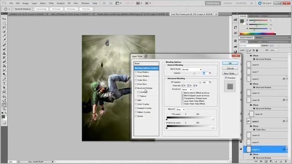Select the Brush tool

coord(4,49)
